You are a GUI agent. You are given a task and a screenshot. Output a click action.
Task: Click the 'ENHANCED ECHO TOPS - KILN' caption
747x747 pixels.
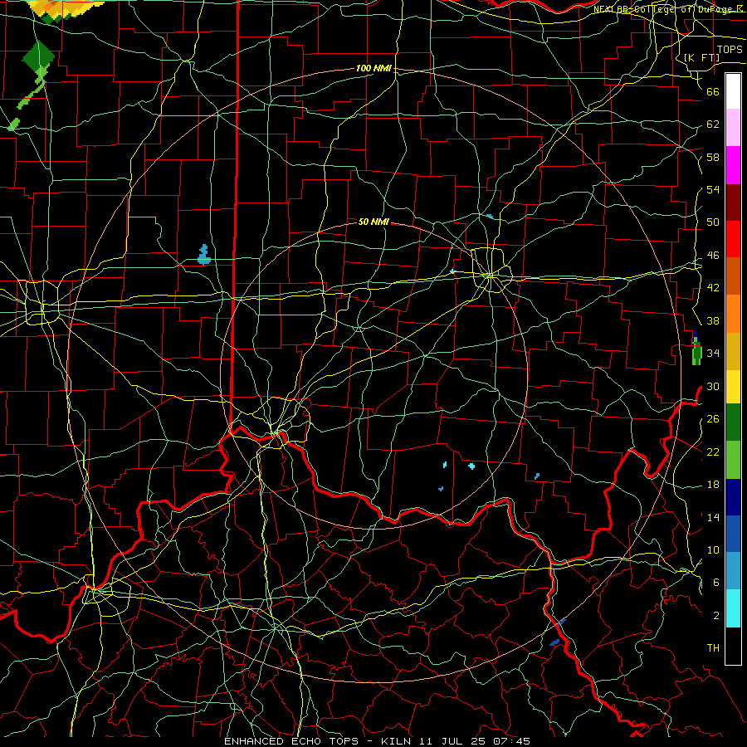click(320, 741)
